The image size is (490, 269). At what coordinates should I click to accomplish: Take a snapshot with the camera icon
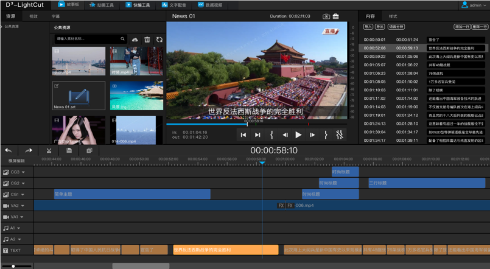click(326, 16)
